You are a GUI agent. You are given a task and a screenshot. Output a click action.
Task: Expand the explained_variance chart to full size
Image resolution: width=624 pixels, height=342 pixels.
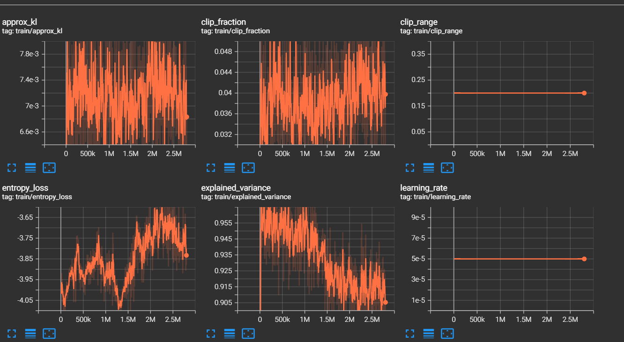coord(211,333)
